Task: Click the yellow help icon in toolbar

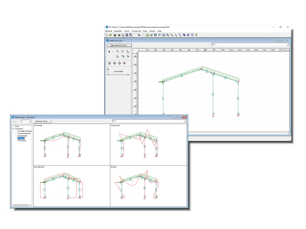Action: (197, 35)
